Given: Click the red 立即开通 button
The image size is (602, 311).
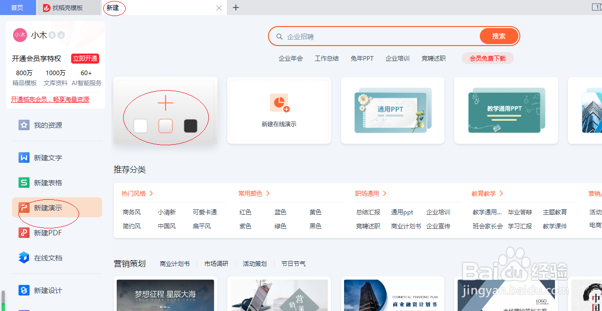Looking at the screenshot, I should pos(85,59).
